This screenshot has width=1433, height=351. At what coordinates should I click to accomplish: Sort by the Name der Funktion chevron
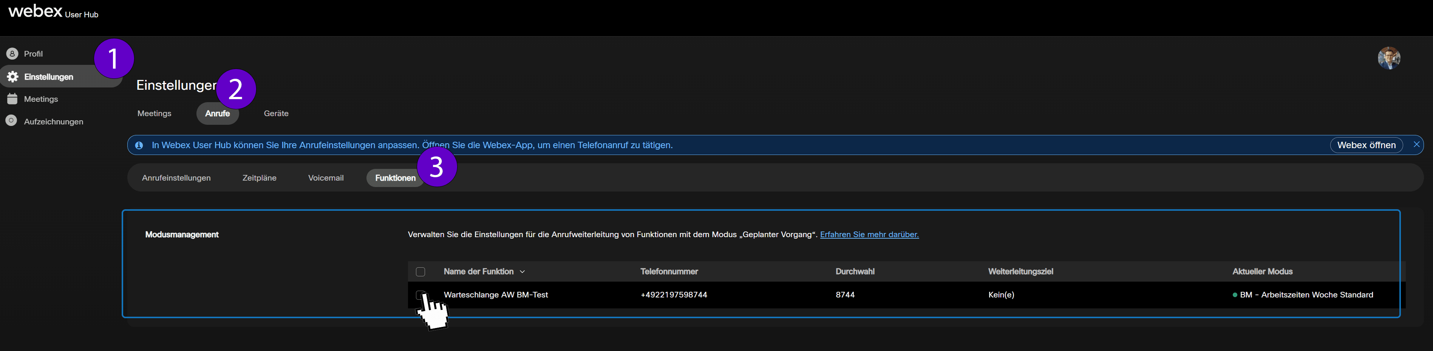coord(522,271)
